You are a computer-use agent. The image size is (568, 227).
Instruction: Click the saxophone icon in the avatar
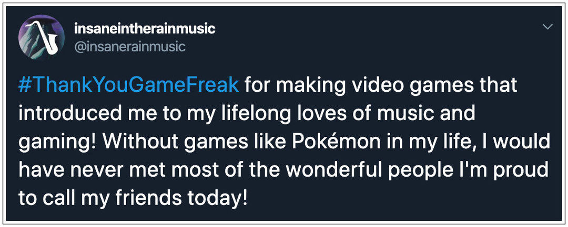tap(46, 38)
